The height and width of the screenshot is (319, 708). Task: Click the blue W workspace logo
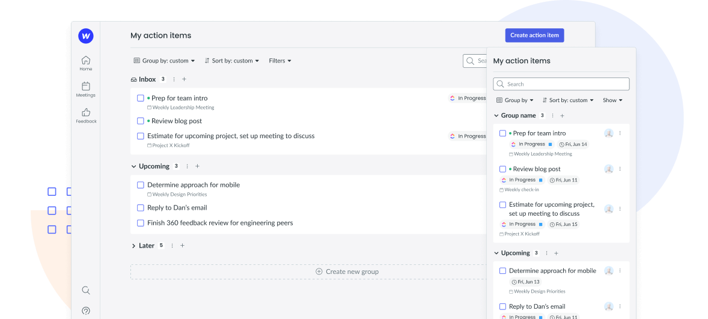(x=86, y=35)
